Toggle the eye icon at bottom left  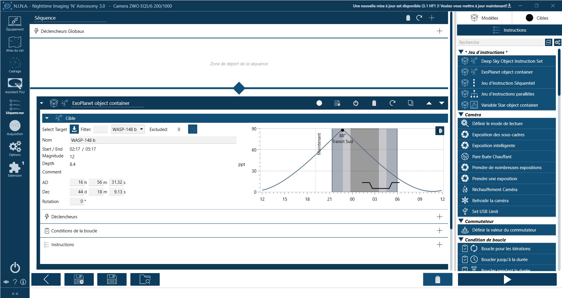pyautogui.click(x=6, y=282)
